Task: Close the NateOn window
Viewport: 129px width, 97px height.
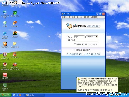Action: pos(103,14)
